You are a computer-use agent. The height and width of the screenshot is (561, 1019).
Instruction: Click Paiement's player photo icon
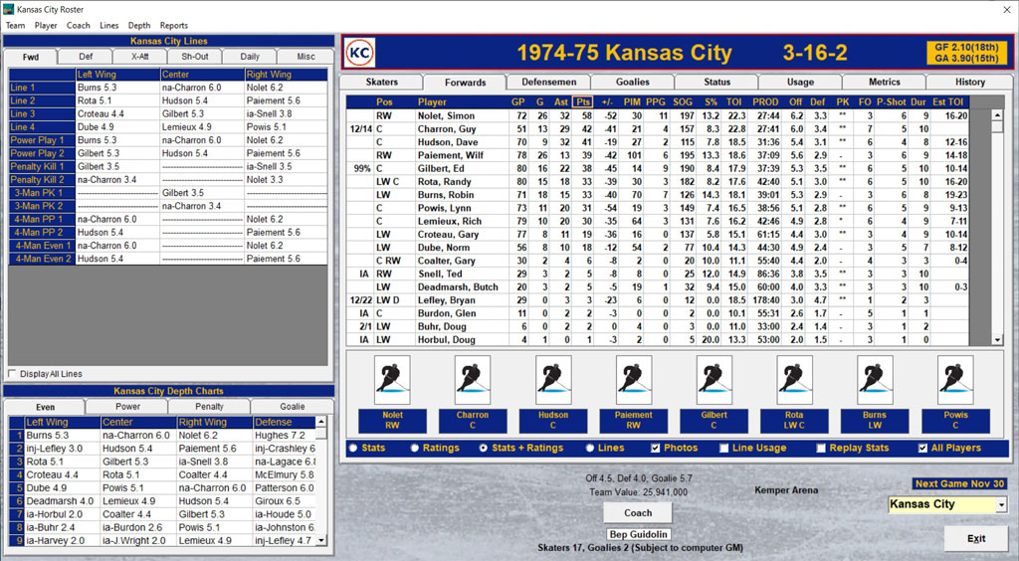(x=633, y=380)
